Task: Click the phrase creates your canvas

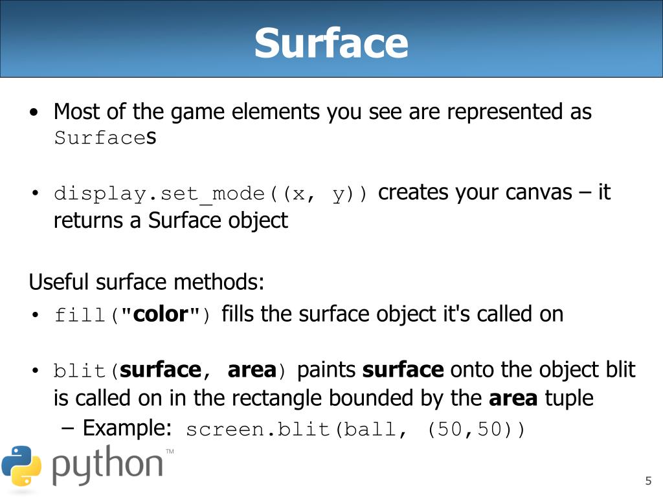Action: click(475, 193)
